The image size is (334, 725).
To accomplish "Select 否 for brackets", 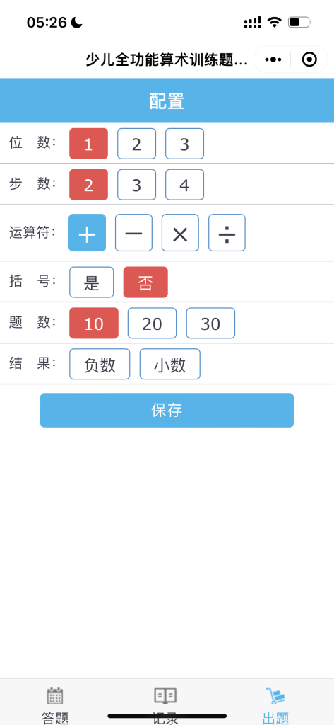I will [145, 282].
